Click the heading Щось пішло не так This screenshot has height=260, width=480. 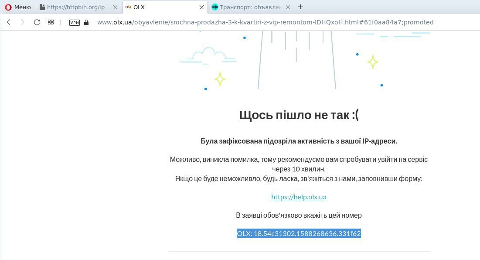click(x=299, y=115)
